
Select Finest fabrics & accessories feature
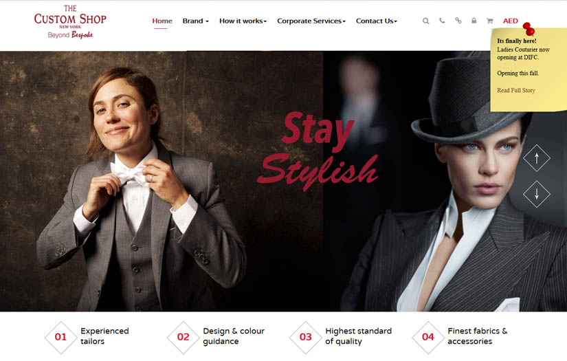click(460, 337)
